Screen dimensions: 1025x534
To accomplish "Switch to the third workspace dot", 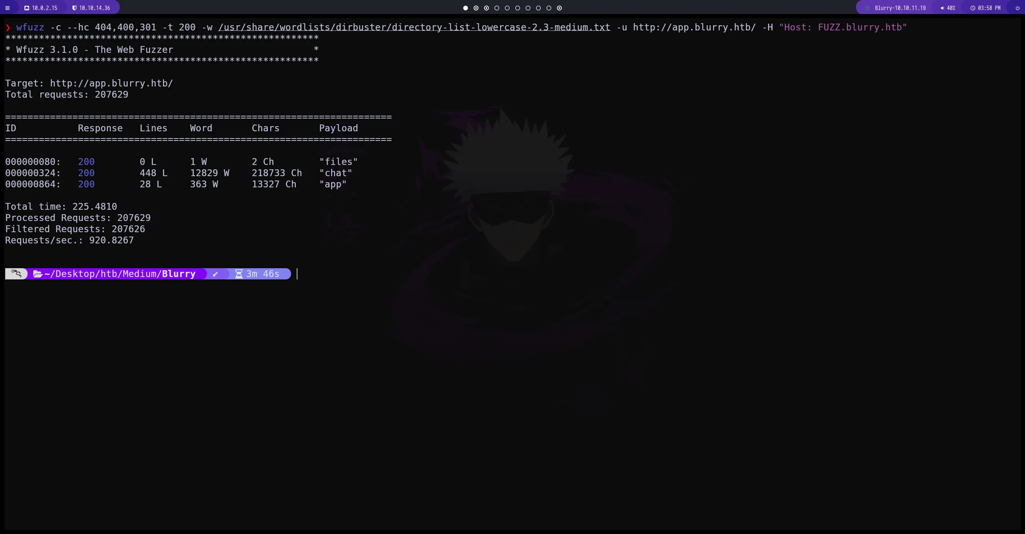I will (x=486, y=8).
